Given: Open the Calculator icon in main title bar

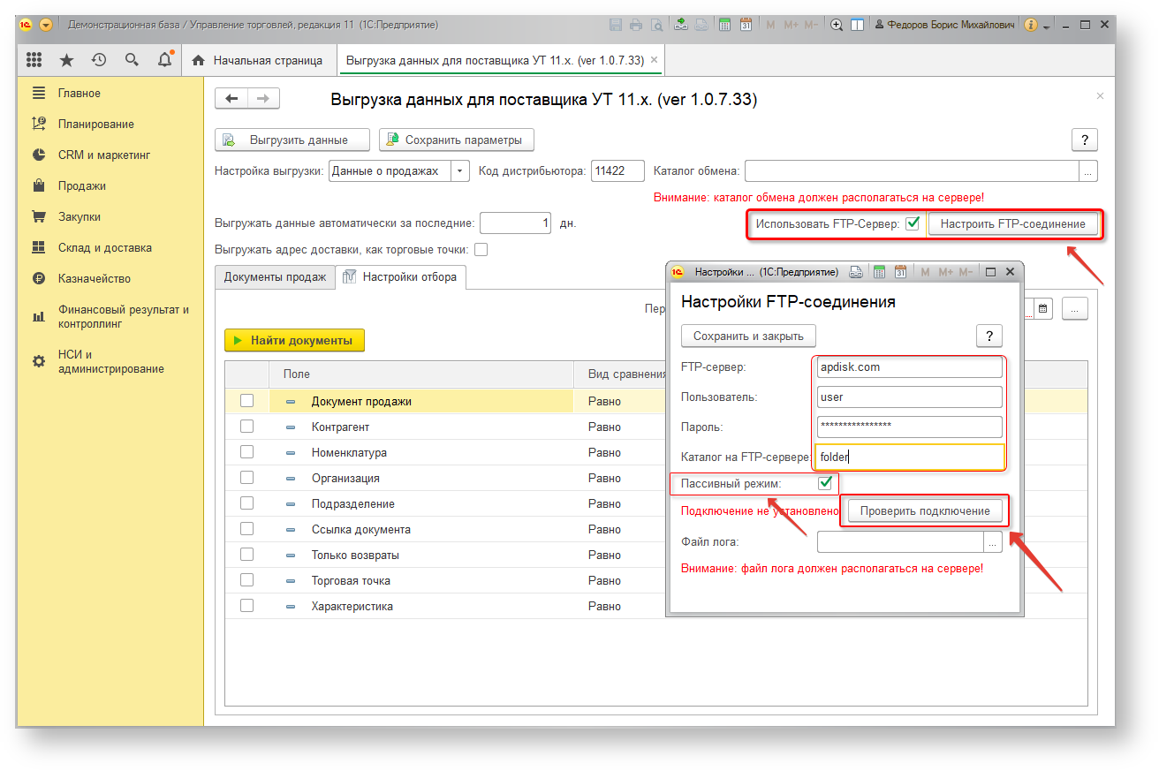Looking at the screenshot, I should click(724, 25).
